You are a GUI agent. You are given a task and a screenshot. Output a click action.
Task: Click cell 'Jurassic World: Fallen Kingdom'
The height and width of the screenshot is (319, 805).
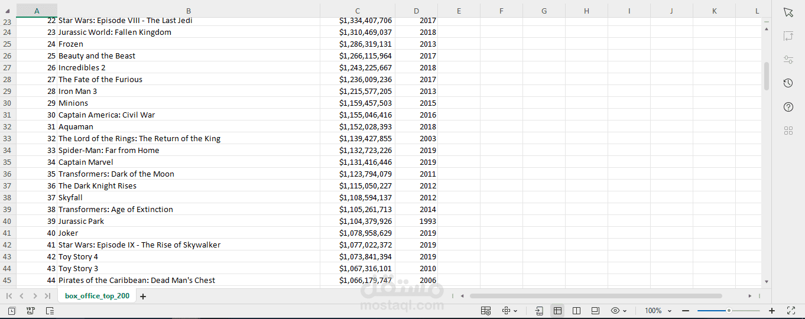tap(189, 32)
